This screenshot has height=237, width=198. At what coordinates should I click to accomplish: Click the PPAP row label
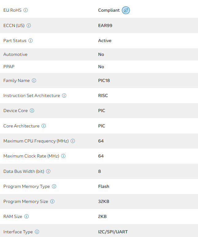tap(9, 67)
